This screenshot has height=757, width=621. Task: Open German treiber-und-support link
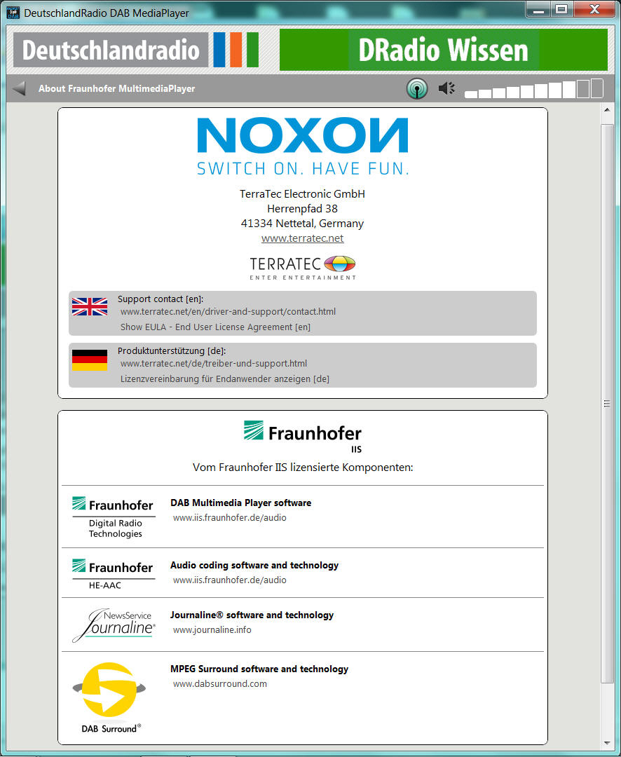click(x=214, y=363)
